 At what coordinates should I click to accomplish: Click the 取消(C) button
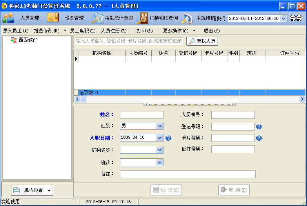tap(234, 190)
